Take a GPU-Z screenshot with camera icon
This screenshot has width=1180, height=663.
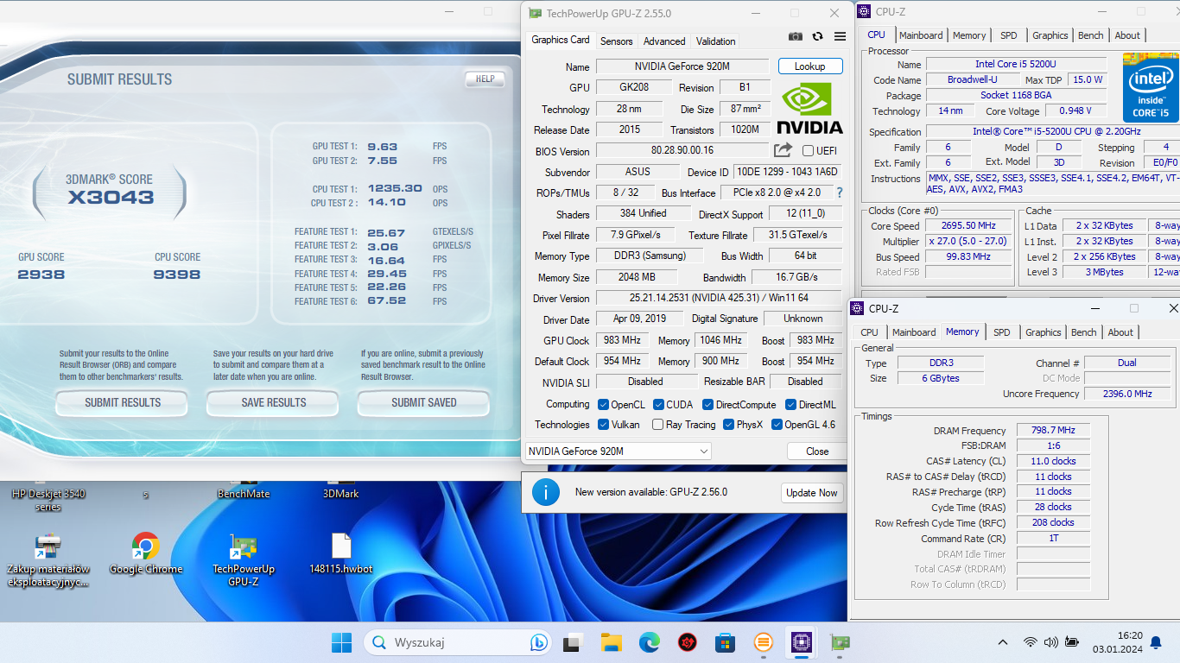pos(796,36)
